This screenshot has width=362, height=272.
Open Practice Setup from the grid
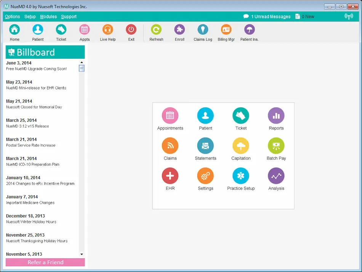(241, 176)
